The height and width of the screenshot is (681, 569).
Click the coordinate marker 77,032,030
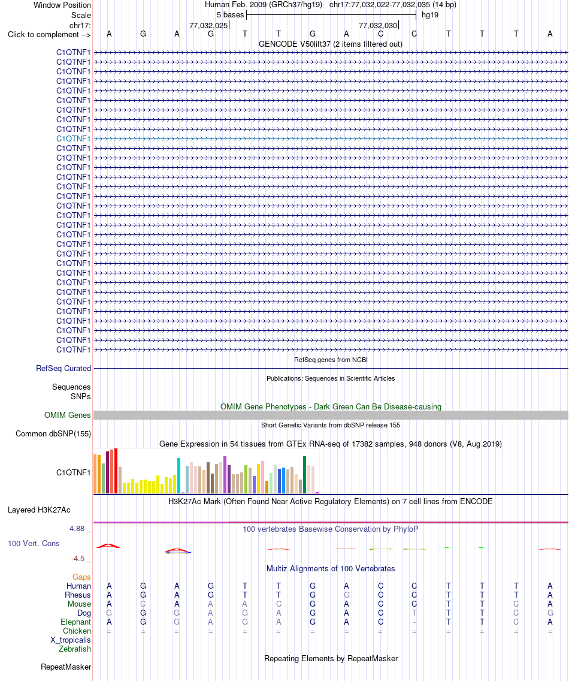point(377,26)
